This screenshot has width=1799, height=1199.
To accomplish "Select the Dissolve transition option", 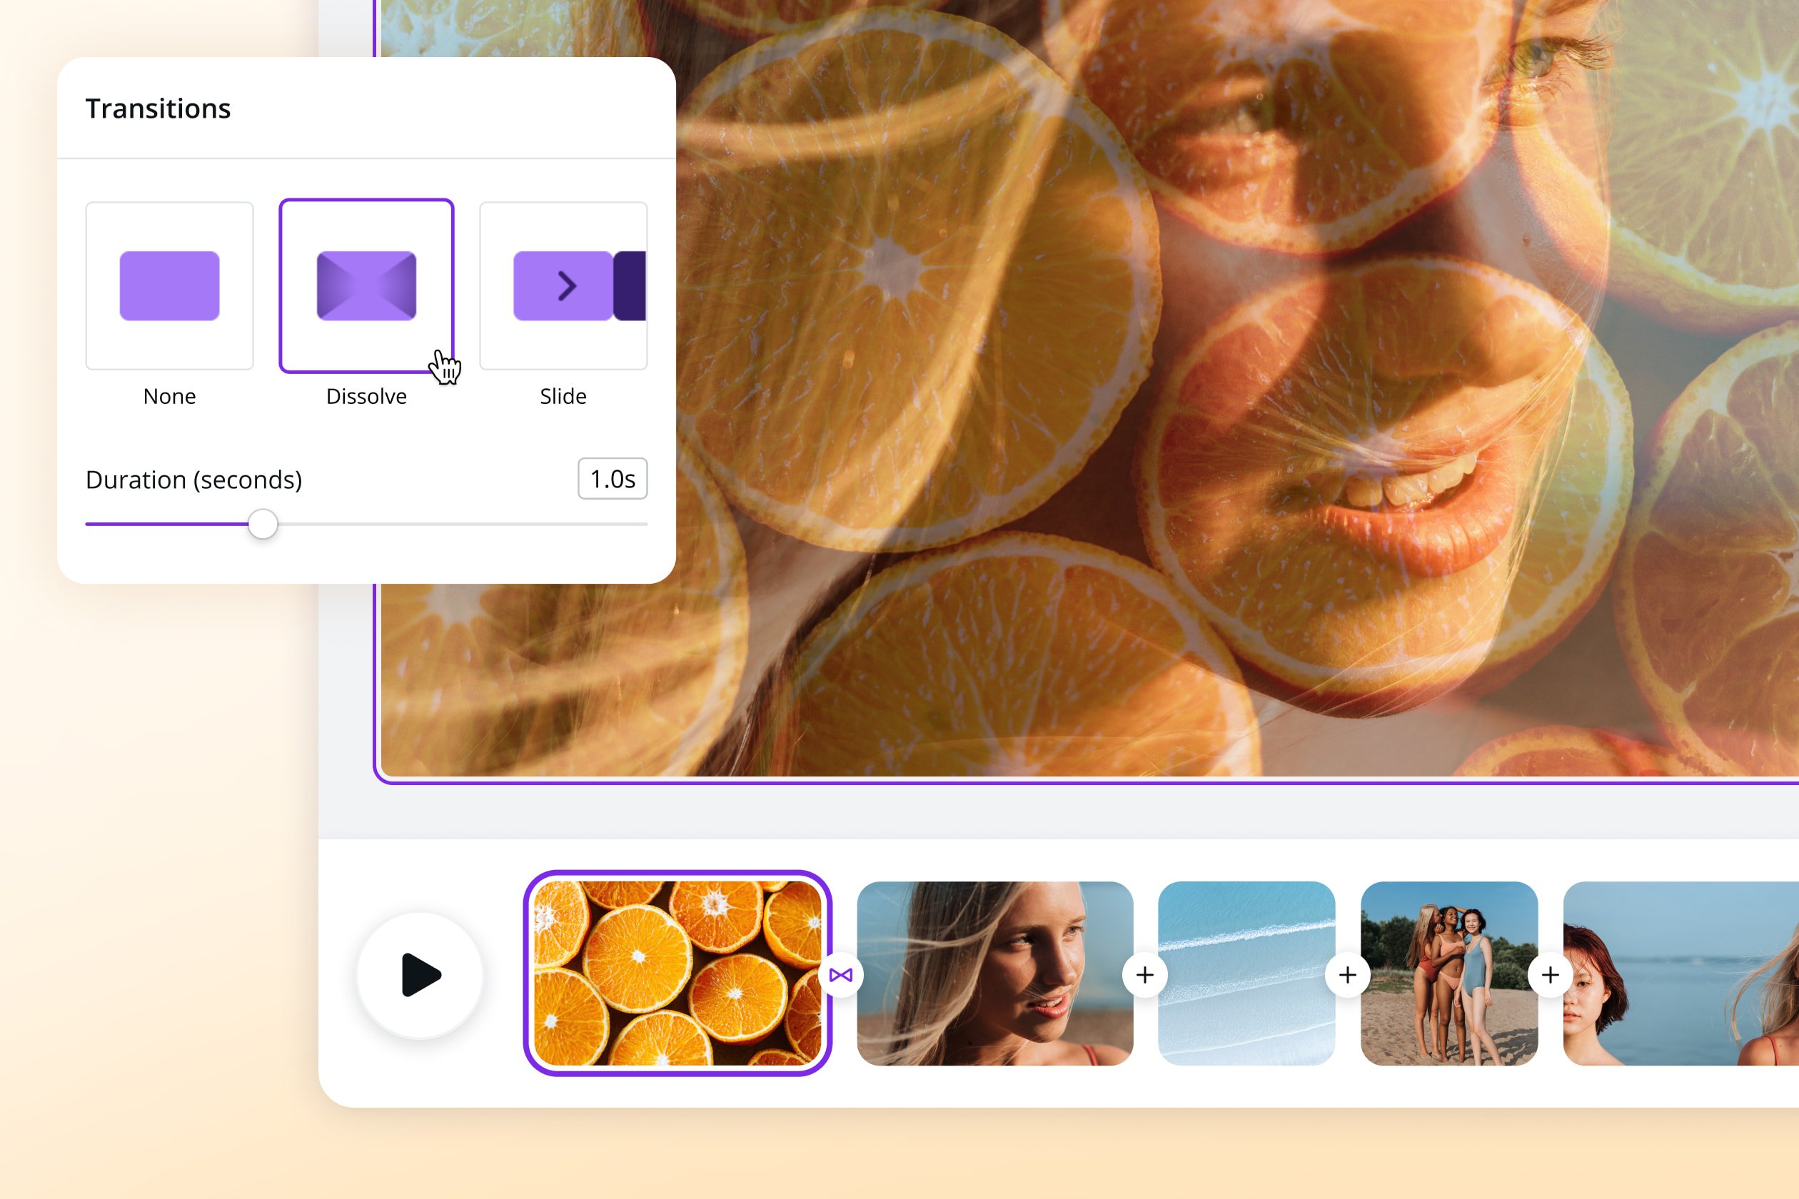I will (366, 285).
